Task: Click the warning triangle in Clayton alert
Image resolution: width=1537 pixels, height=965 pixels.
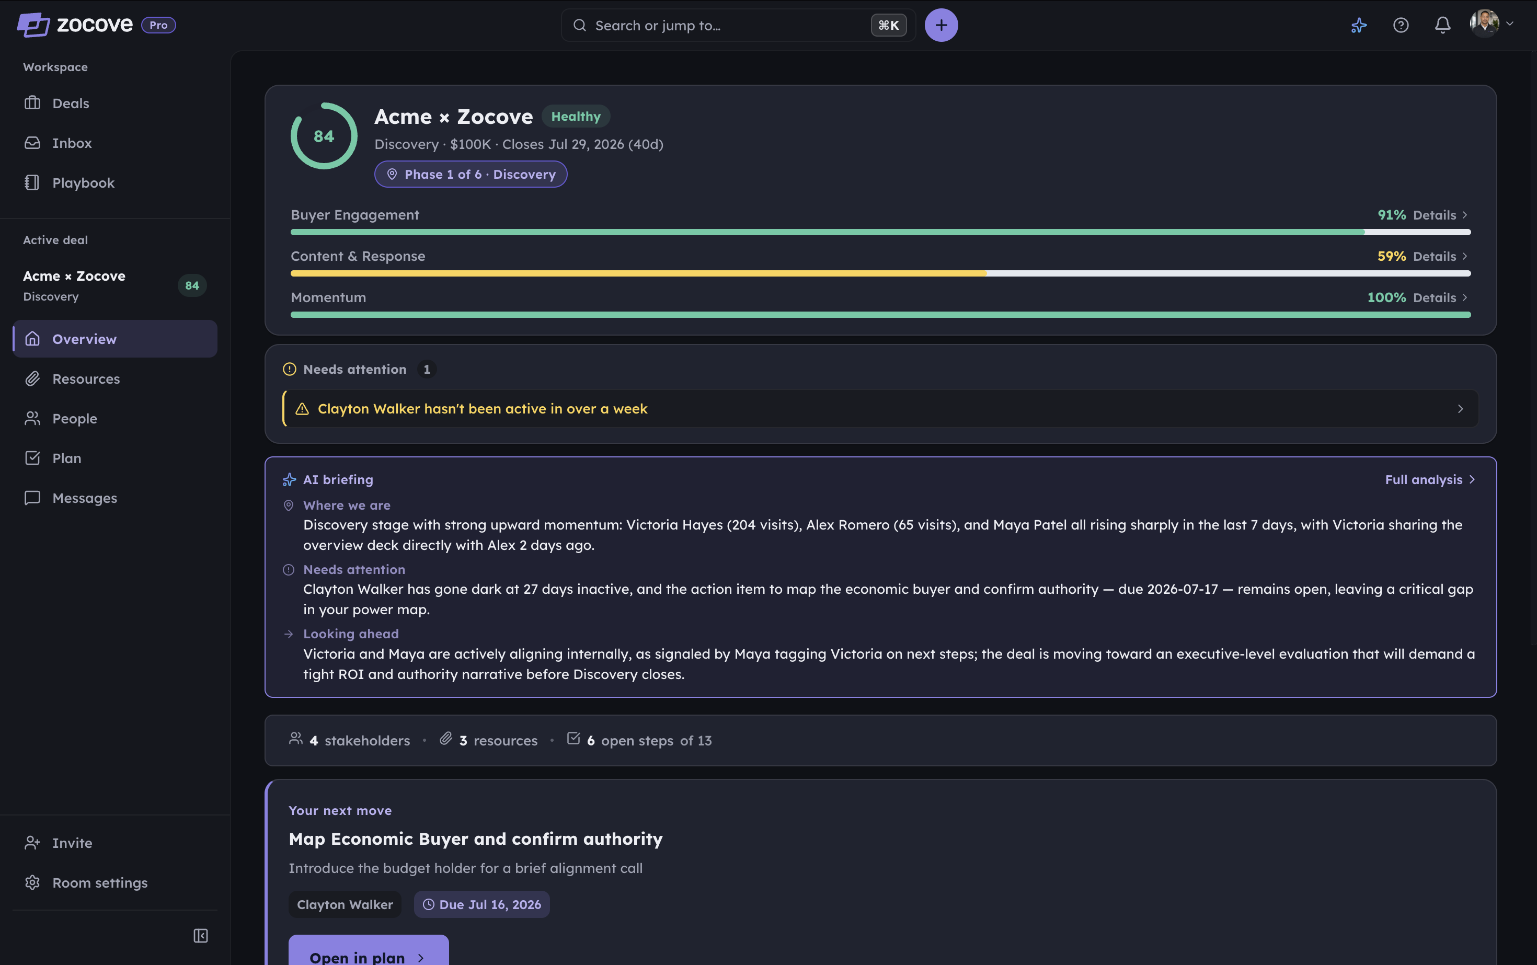Action: [302, 408]
